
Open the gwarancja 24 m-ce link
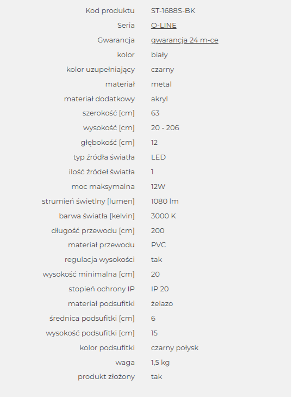[x=184, y=40]
